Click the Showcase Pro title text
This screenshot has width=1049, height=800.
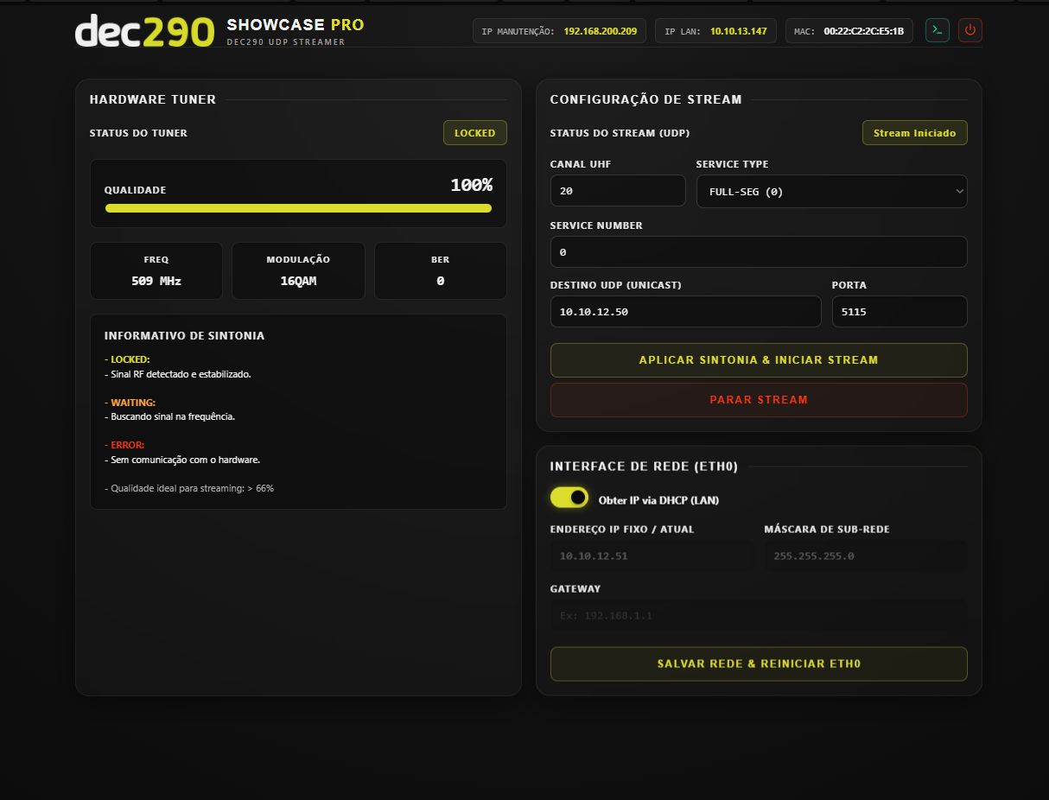[296, 25]
